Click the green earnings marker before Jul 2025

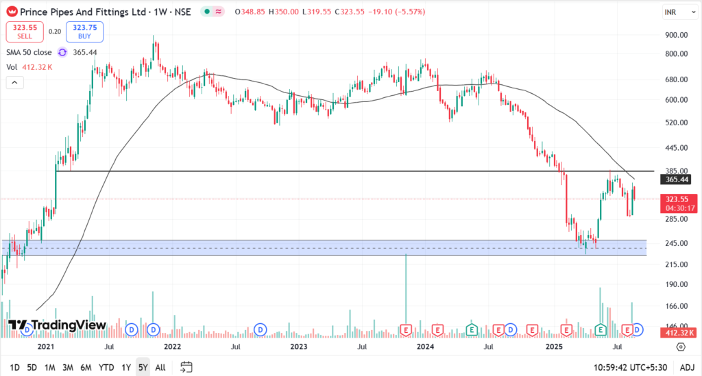601,330
